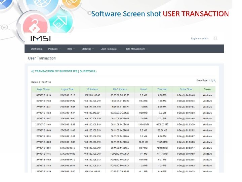
Task: Select logout time 27/05/16 13:00
Action: point(68,119)
